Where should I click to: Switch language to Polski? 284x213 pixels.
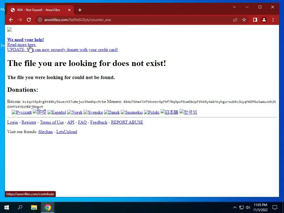pyautogui.click(x=152, y=112)
